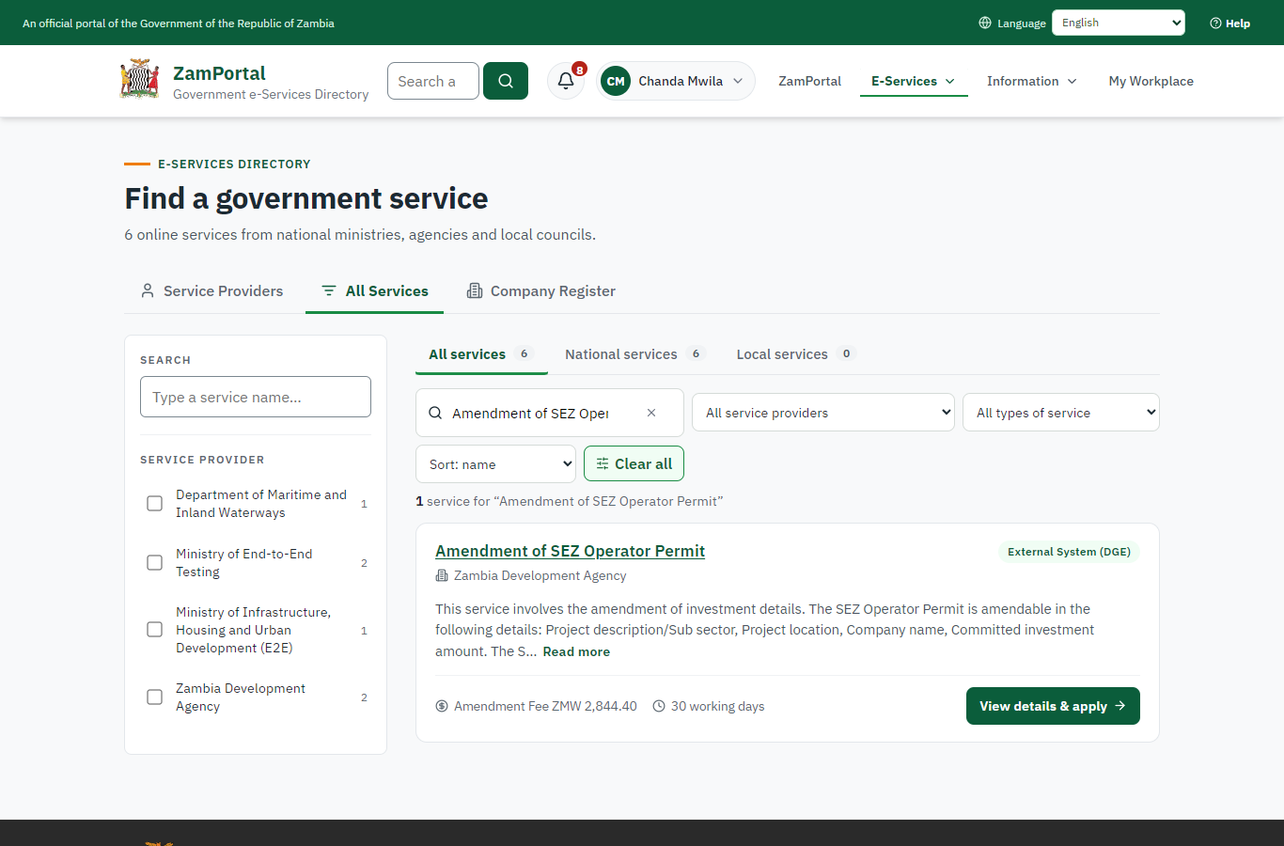Click the globe Language icon
The width and height of the screenshot is (1284, 846).
985,23
